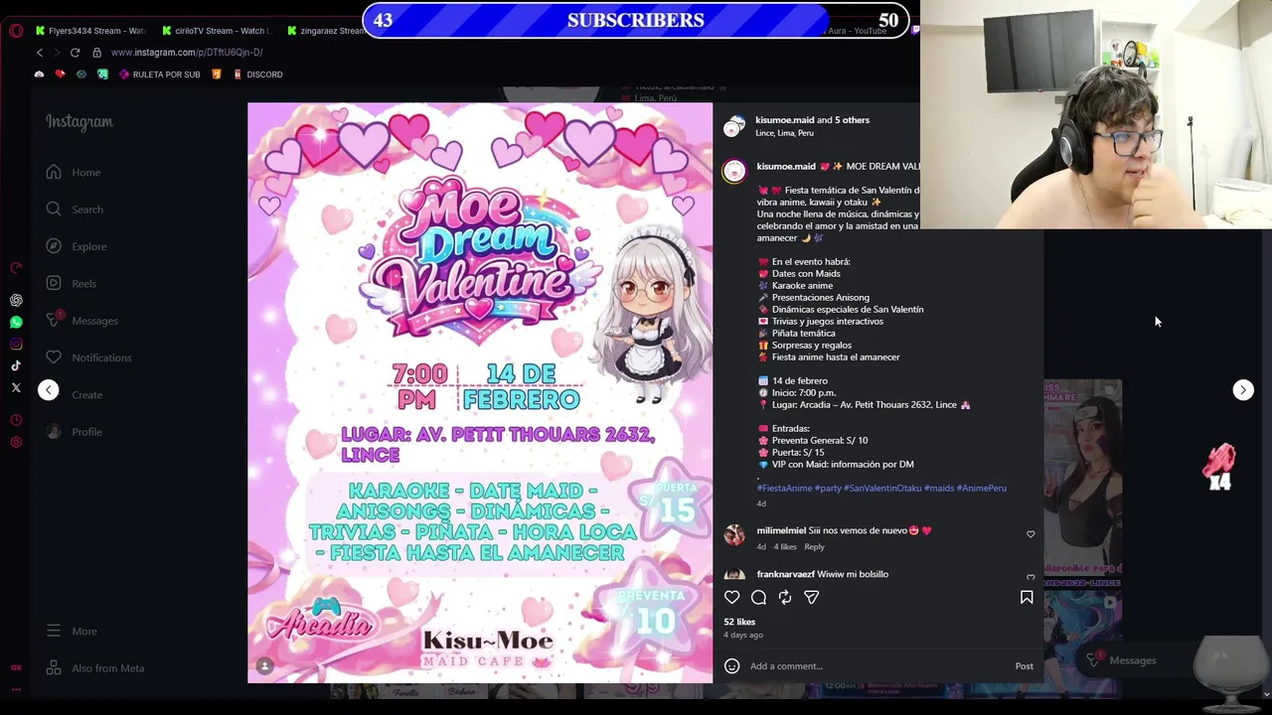Open the orange HTML5 shield bookmark
Viewport: 1272px width, 715px height.
217,74
